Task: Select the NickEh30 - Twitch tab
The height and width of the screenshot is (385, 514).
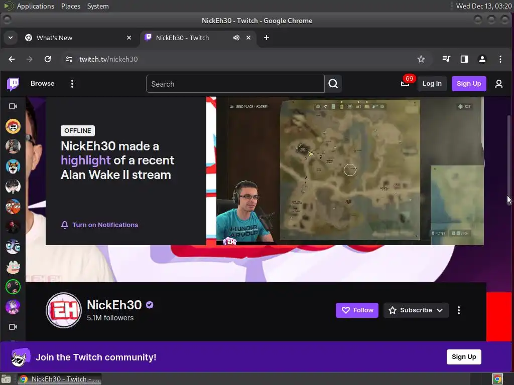Action: point(198,38)
